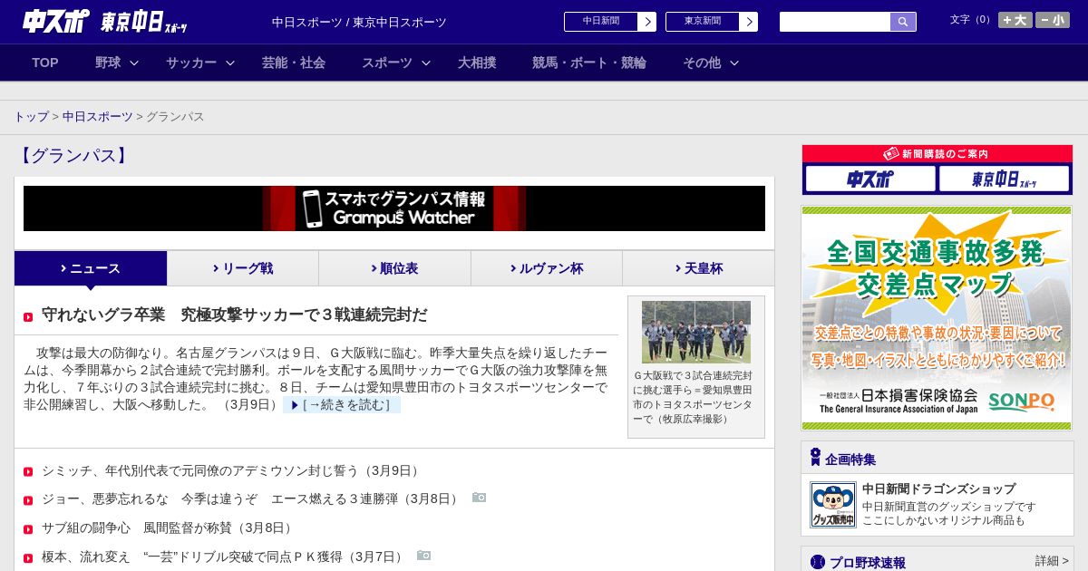This screenshot has width=1088, height=571.
Task: Go to TOP in navigation bar
Action: coord(45,63)
